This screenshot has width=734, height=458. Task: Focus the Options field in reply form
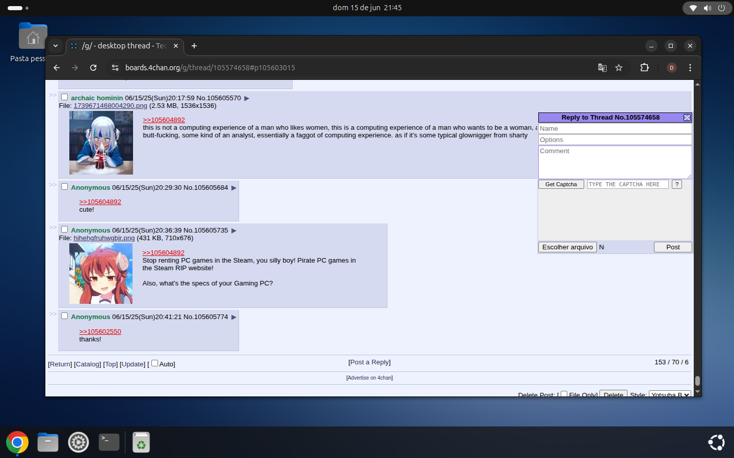(x=615, y=140)
